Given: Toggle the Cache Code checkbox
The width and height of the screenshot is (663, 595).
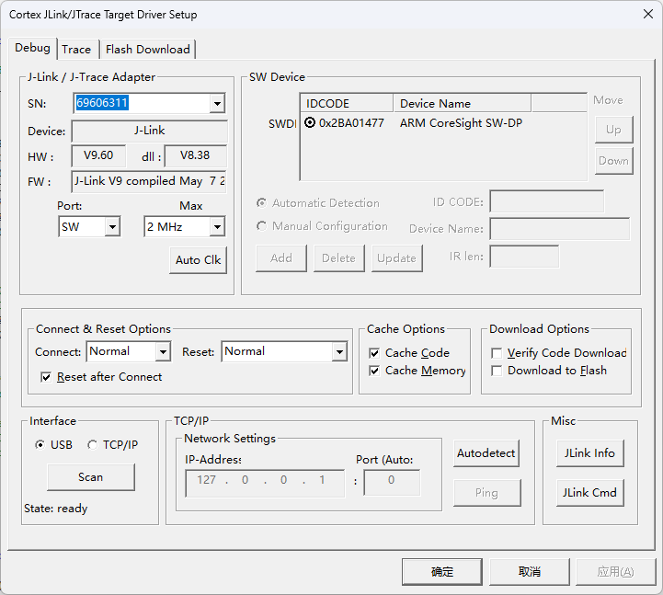Looking at the screenshot, I should (374, 353).
